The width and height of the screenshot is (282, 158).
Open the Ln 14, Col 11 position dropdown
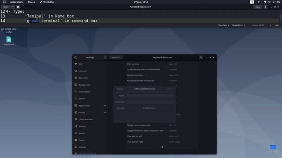(261, 25)
